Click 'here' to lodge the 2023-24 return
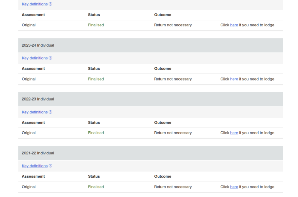 coord(234,79)
